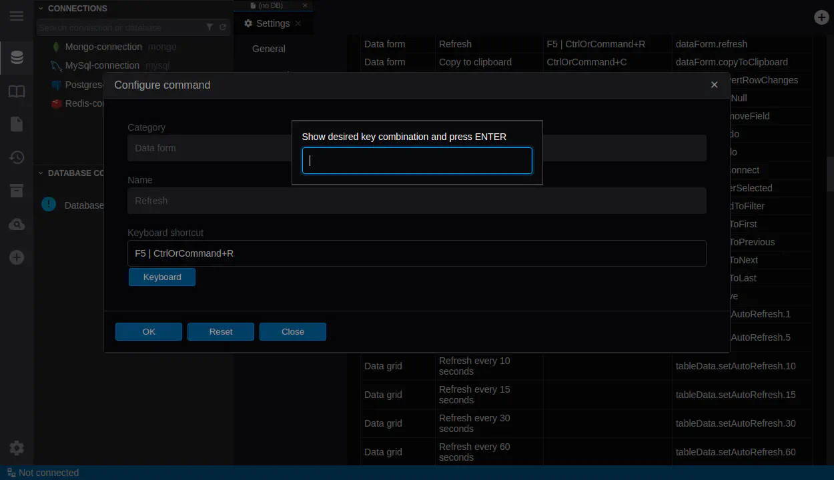The image size is (834, 480).
Task: Click the Reset button
Action: [221, 332]
